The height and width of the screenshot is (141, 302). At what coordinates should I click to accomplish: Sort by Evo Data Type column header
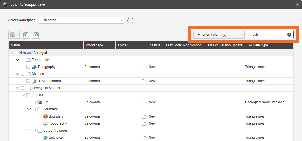(x=257, y=45)
